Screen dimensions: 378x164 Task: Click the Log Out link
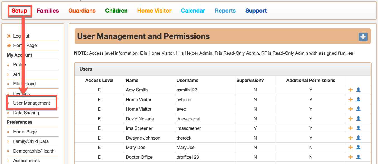21,36
